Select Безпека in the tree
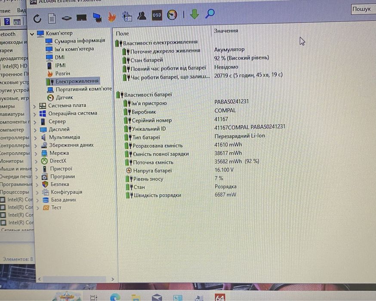Viewport: 376px width, 301px height. (55, 184)
